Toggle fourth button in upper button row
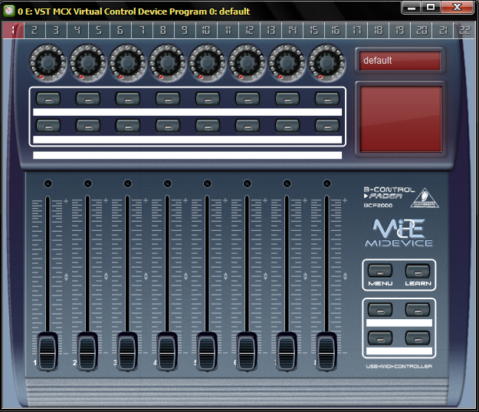Viewport: 479px width, 412px height. 168,99
